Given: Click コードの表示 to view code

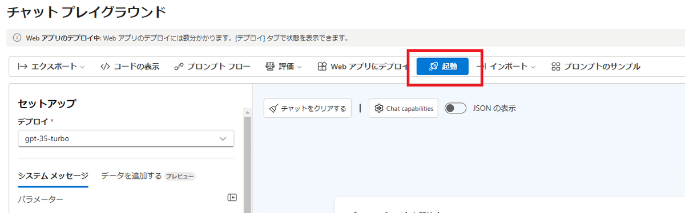Looking at the screenshot, I should (130, 67).
